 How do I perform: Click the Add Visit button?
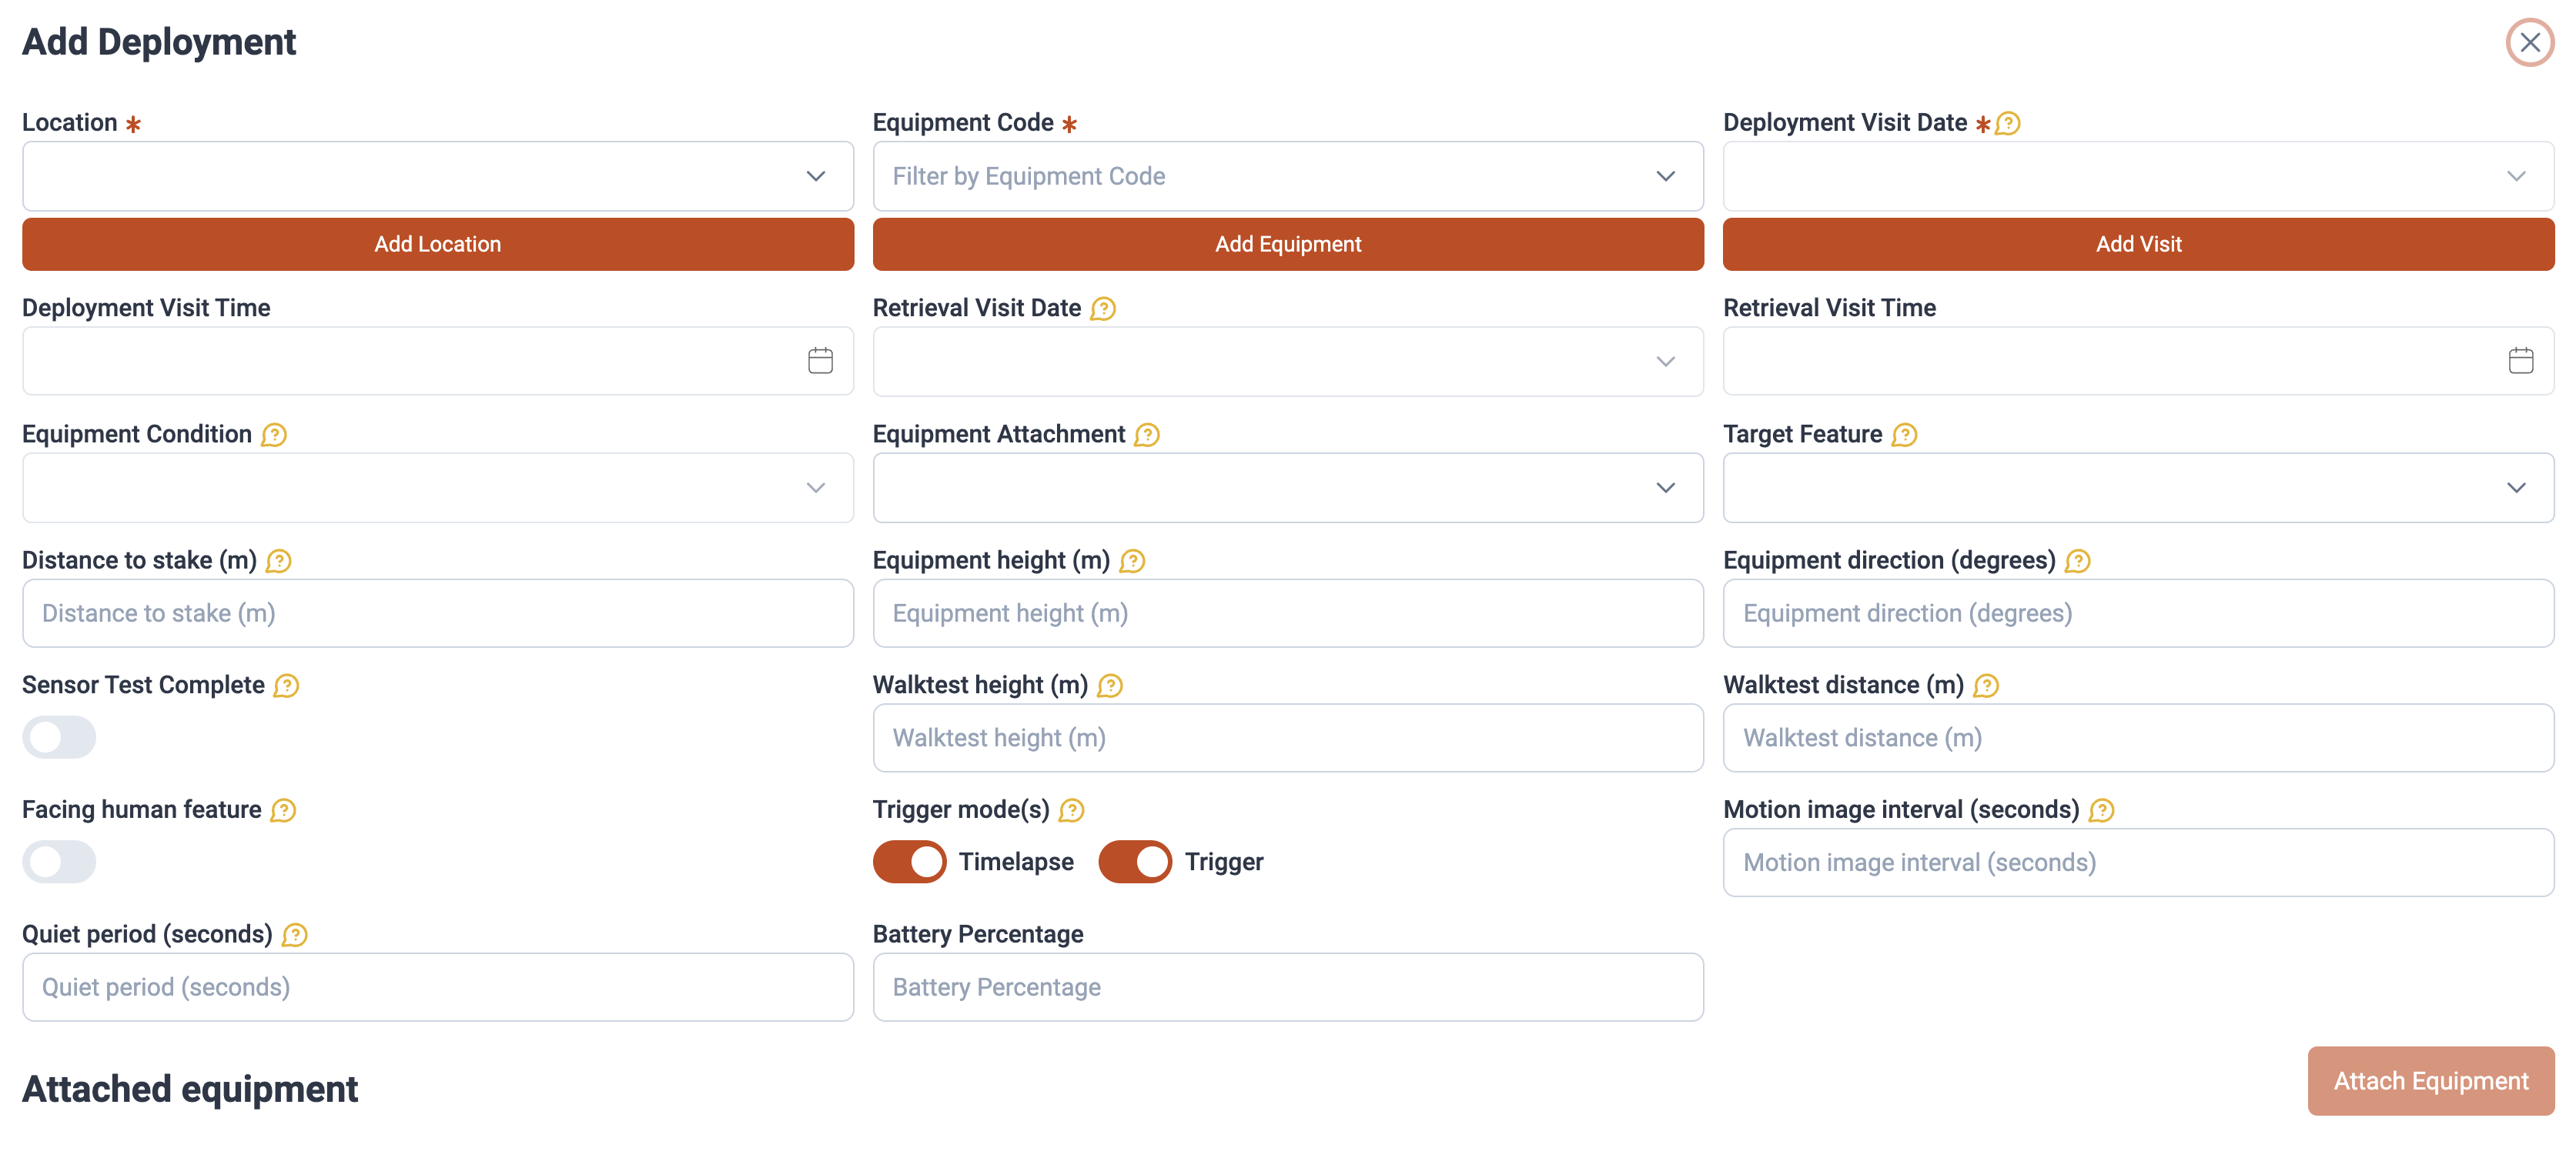2137,245
